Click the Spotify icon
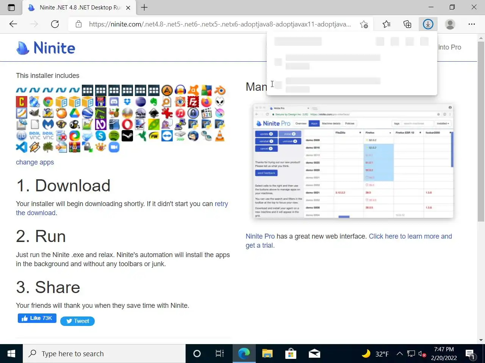This screenshot has height=363, width=485. (x=114, y=135)
